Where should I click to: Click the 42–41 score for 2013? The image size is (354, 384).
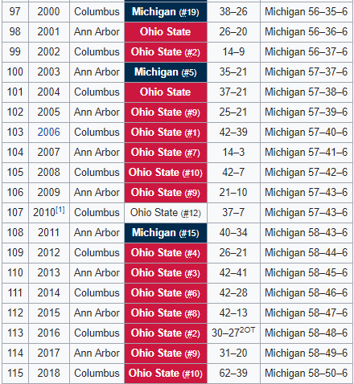coord(233,272)
